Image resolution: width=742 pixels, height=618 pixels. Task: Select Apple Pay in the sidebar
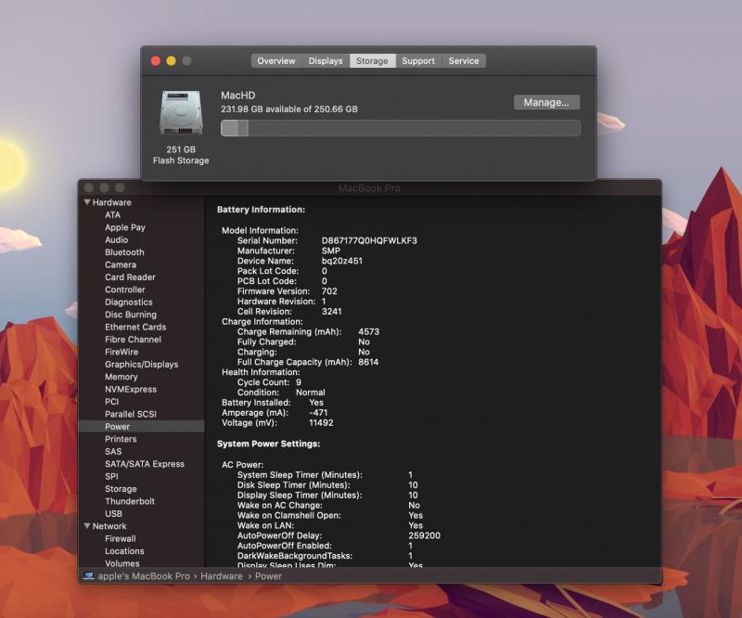pos(125,227)
